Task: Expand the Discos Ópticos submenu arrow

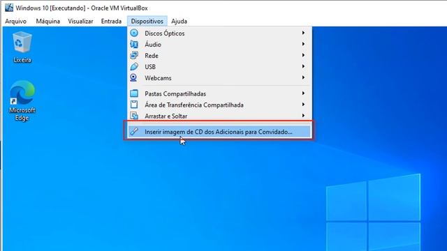Action: (303, 33)
